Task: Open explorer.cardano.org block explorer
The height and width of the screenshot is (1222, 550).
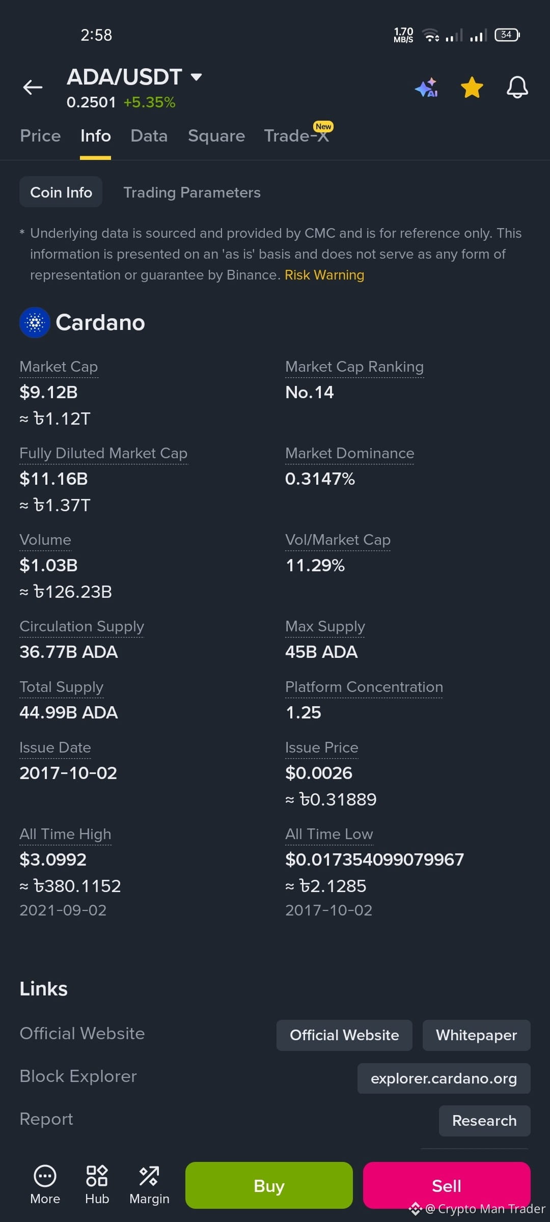Action: click(444, 1078)
